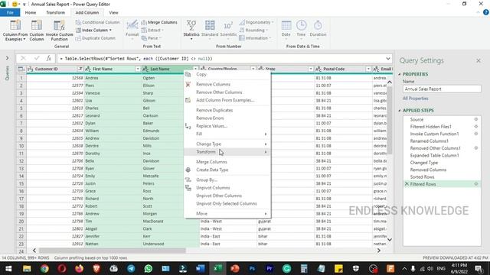Open the Transform submenu
490x275 pixels.
pos(227,152)
